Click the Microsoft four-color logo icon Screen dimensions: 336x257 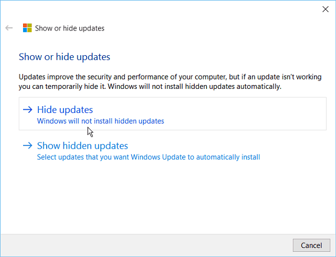pos(27,28)
